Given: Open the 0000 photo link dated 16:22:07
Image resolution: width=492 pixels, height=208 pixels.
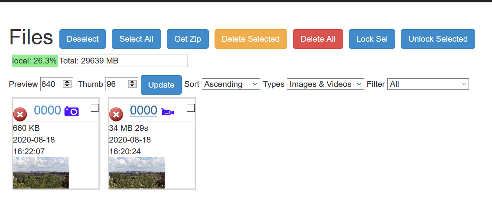Looking at the screenshot, I should coord(47,110).
